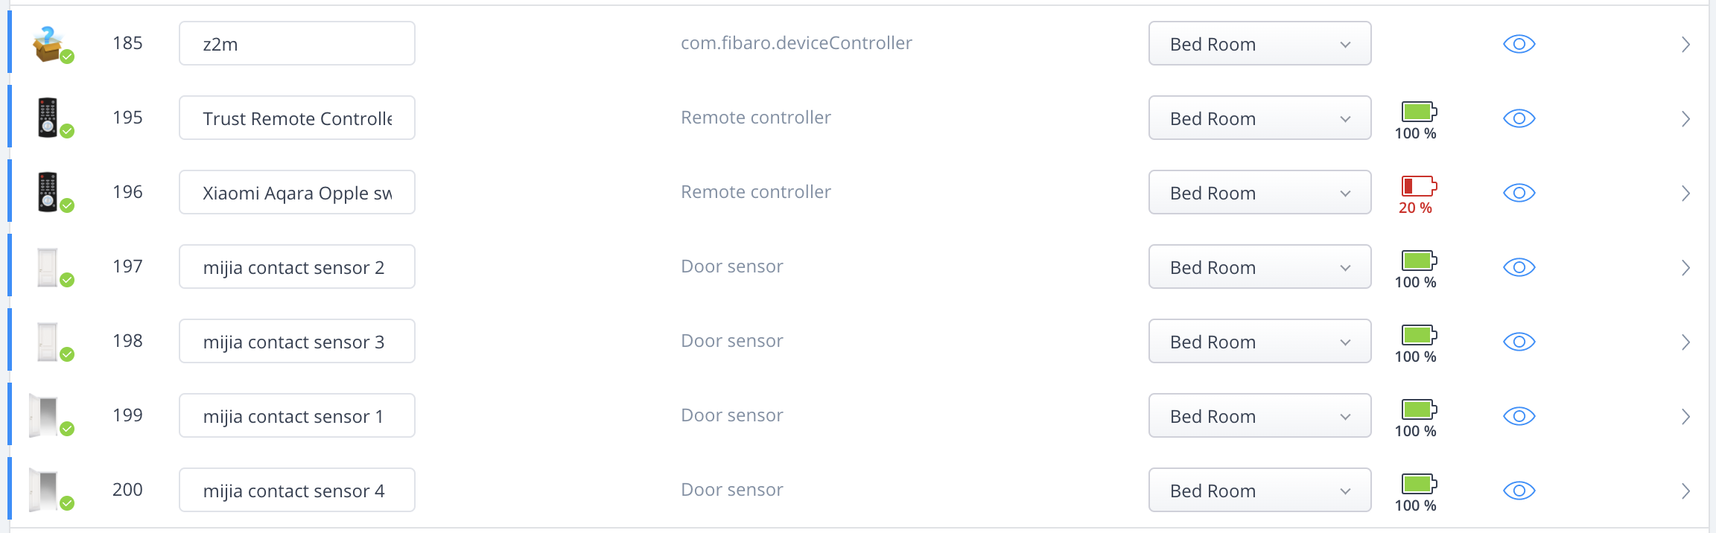Image resolution: width=1716 pixels, height=533 pixels.
Task: Toggle visibility eye for mijia contact sensor 2
Action: click(x=1519, y=267)
